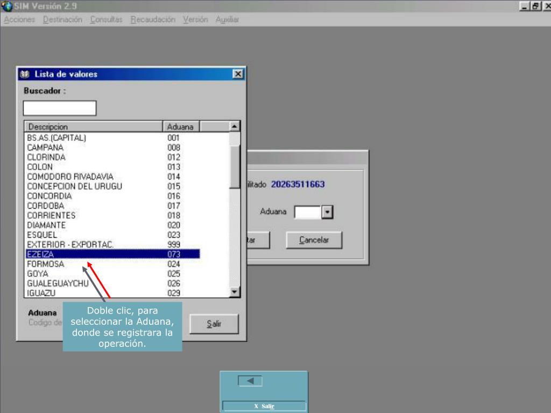Image resolution: width=551 pixels, height=413 pixels.
Task: Select IGUAZU in the list
Action: coord(113,293)
